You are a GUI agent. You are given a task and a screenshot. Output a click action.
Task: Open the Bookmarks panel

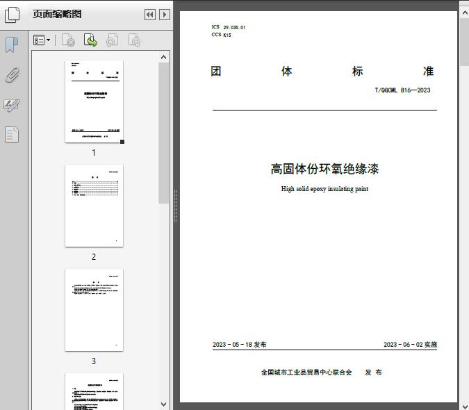click(x=12, y=46)
